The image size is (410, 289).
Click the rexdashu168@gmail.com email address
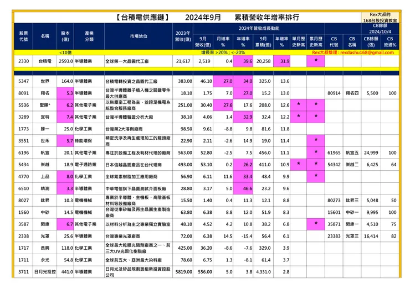367,52
